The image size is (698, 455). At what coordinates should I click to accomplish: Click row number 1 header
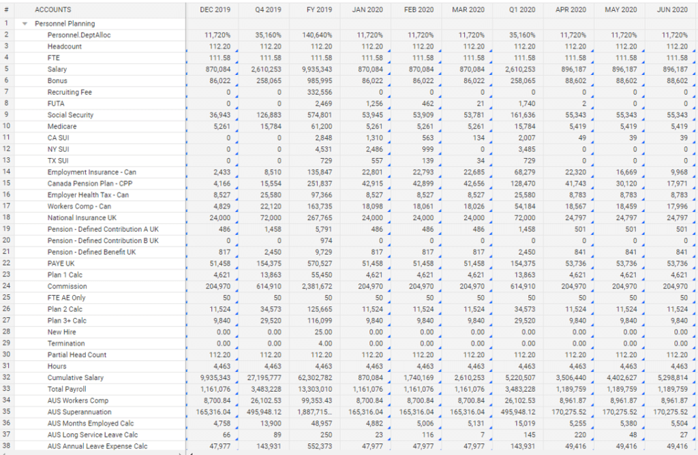click(7, 23)
